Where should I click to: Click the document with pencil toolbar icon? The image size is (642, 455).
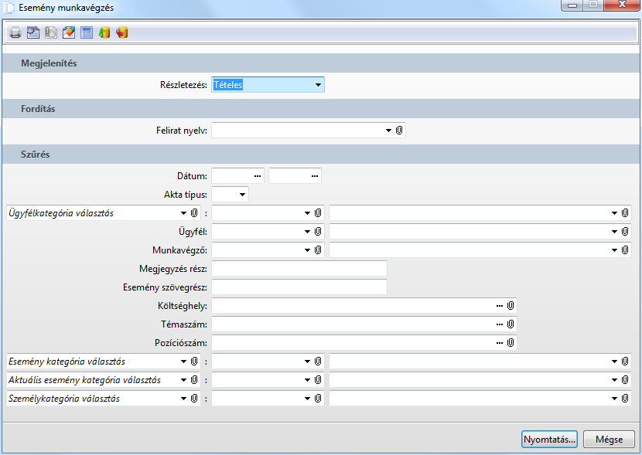69,33
